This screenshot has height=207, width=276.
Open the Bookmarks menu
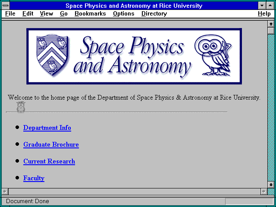point(90,14)
